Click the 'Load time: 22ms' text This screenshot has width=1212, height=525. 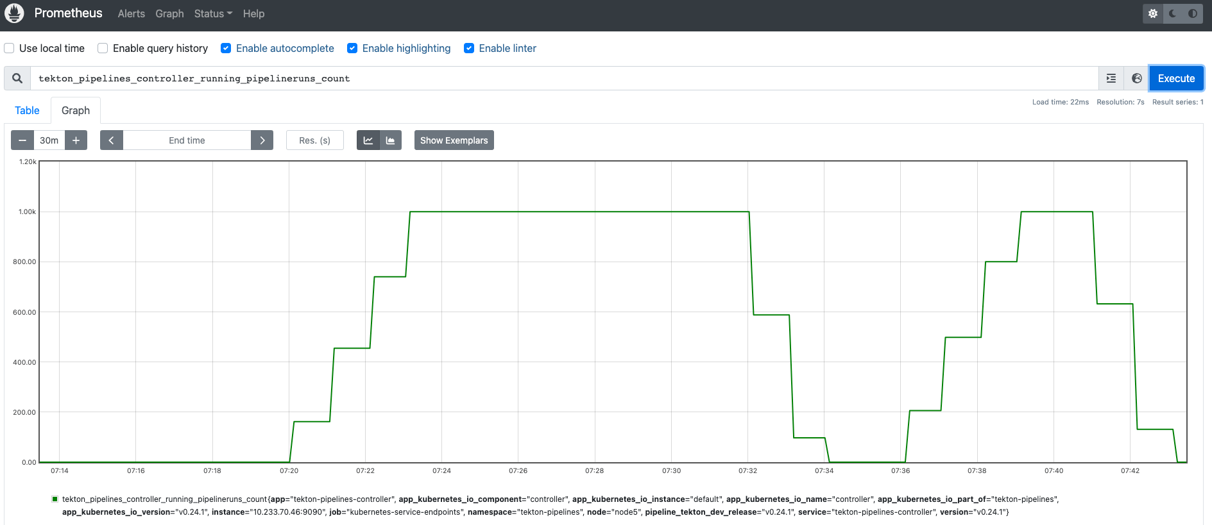coord(1060,102)
